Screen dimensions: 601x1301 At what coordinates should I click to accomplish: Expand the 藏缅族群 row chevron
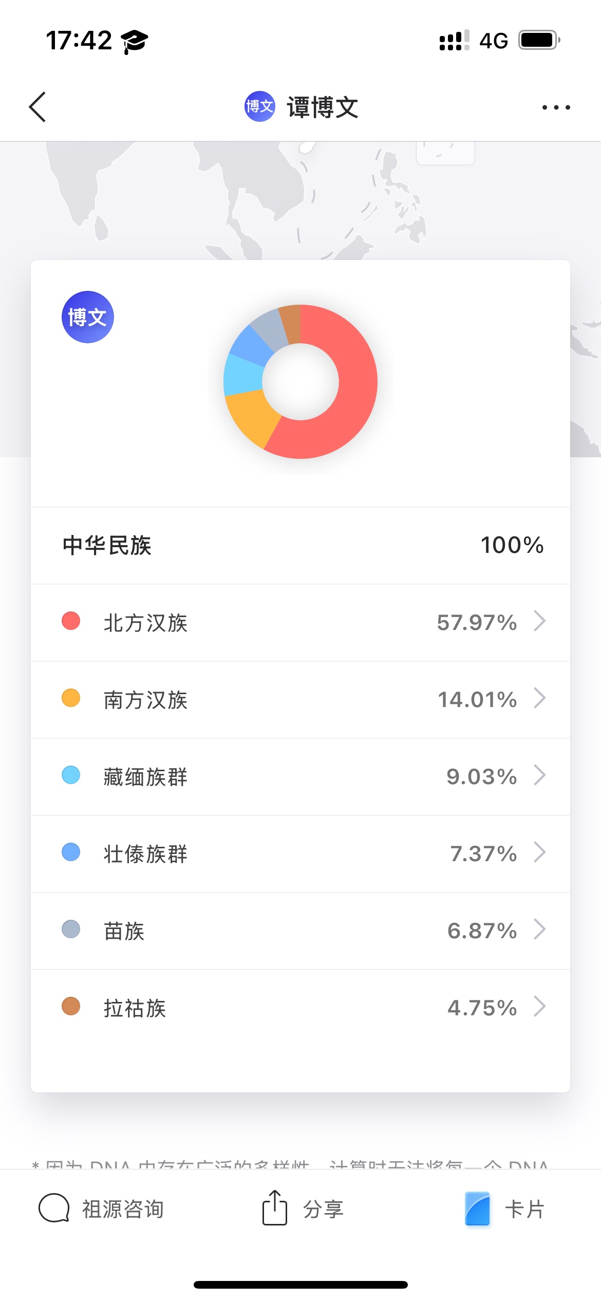click(539, 775)
